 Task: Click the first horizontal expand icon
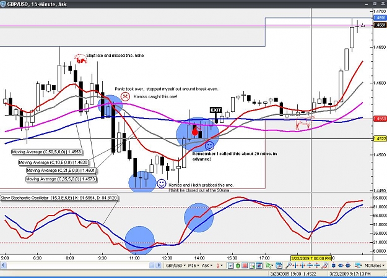295,266
